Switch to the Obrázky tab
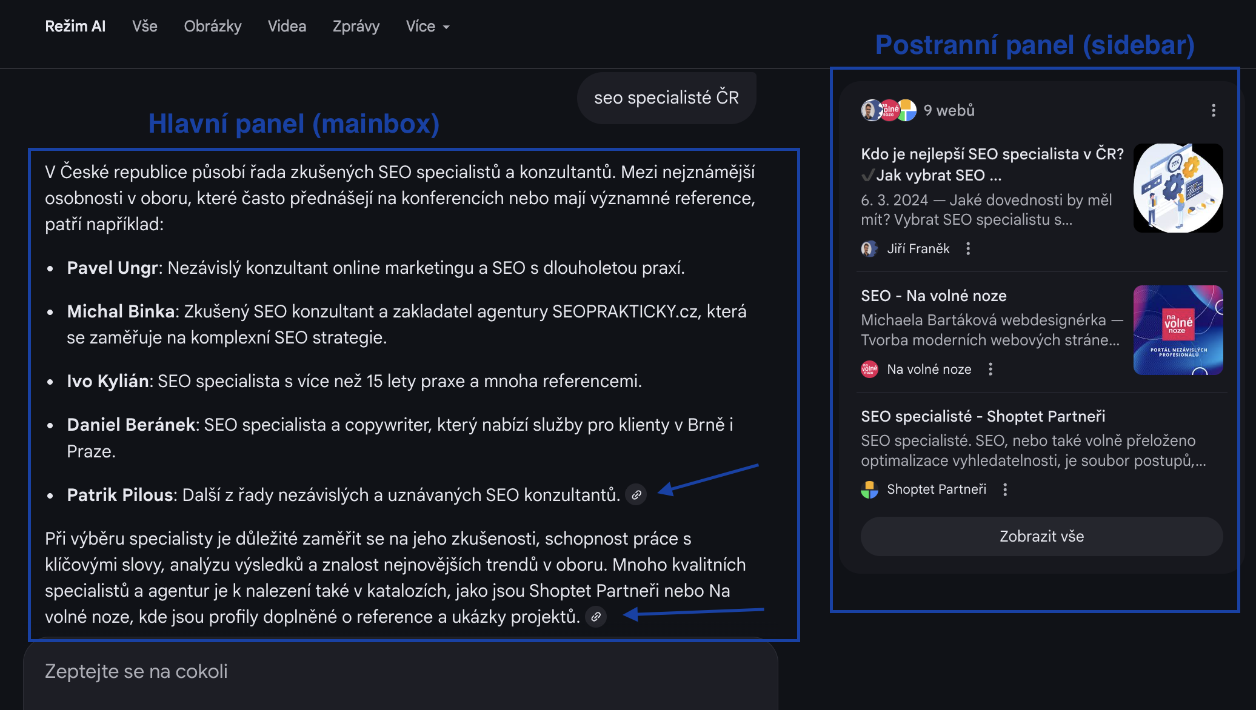Viewport: 1256px width, 710px height. [212, 27]
